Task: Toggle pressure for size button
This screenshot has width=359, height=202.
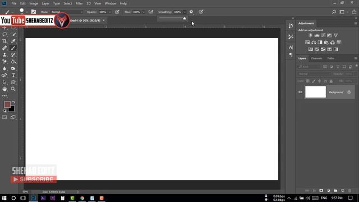Action: point(201,12)
